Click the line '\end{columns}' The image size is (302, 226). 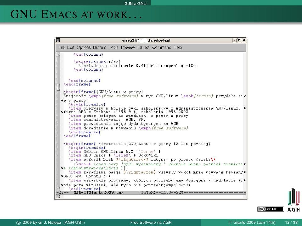point(85,81)
